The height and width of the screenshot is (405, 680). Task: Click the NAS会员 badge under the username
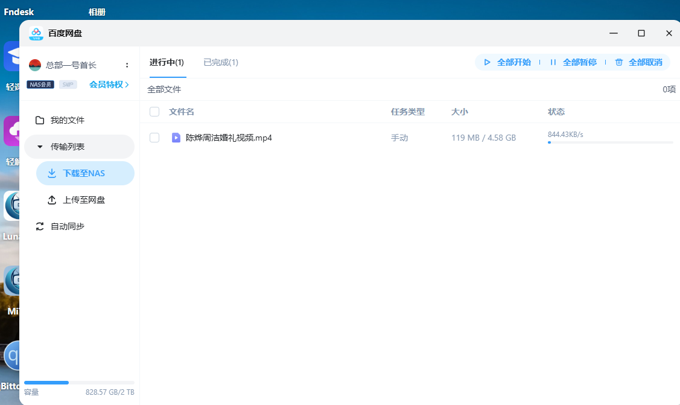tap(39, 85)
